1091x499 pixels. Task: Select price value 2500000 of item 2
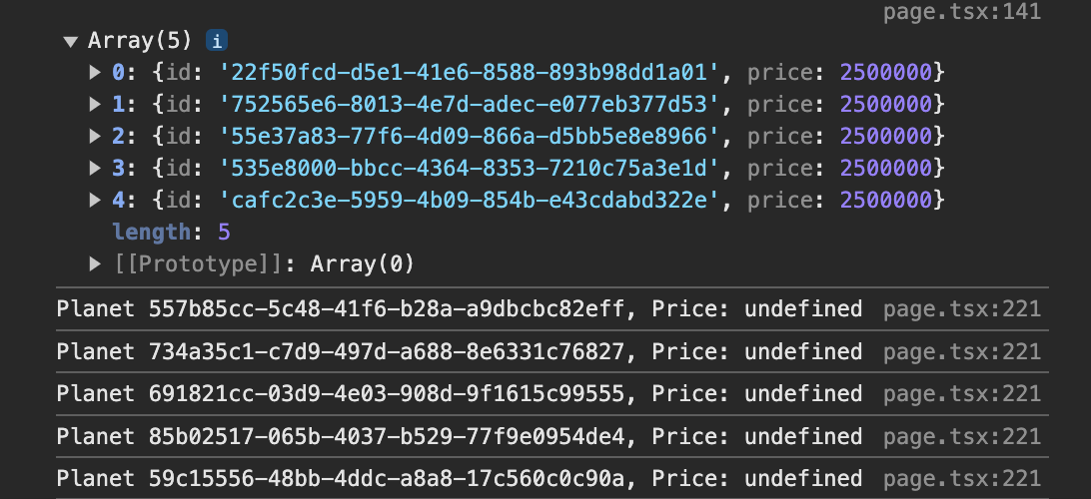coord(886,136)
